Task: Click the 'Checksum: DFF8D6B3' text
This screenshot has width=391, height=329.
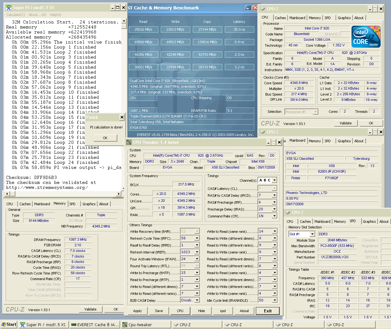Action: click(x=31, y=177)
